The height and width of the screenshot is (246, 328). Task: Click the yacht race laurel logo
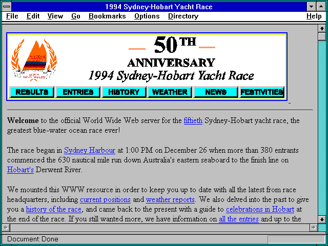point(34,59)
